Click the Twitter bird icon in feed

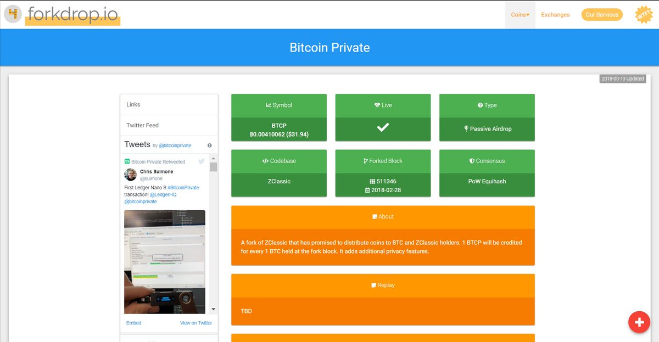pyautogui.click(x=202, y=162)
